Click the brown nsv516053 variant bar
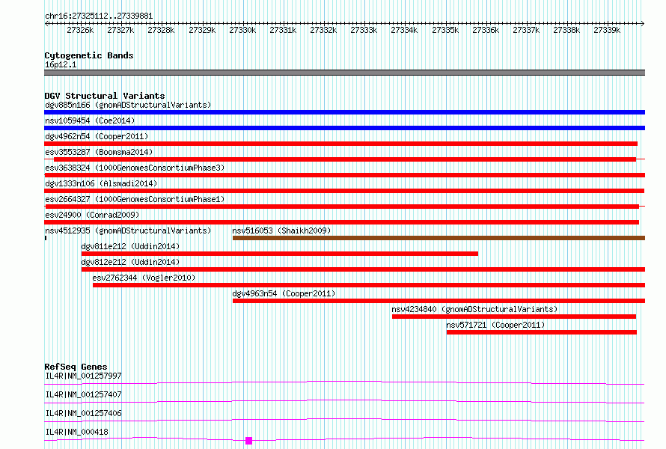Screen dimensions: 666x449 (439, 238)
